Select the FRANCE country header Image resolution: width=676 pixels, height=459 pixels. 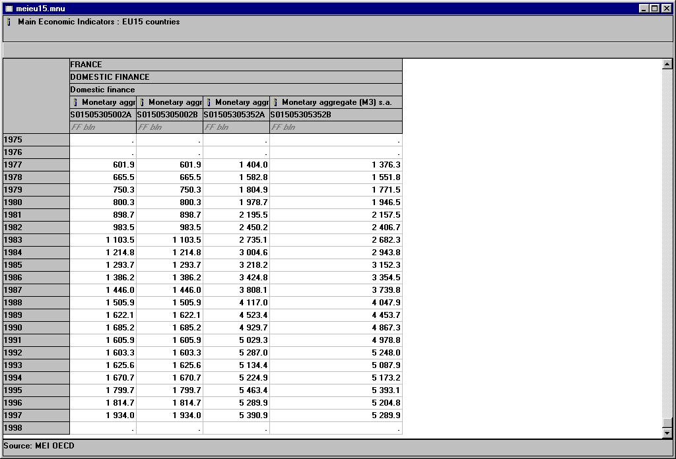pos(236,65)
